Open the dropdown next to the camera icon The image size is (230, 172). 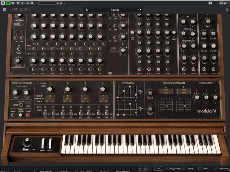click(x=216, y=3)
